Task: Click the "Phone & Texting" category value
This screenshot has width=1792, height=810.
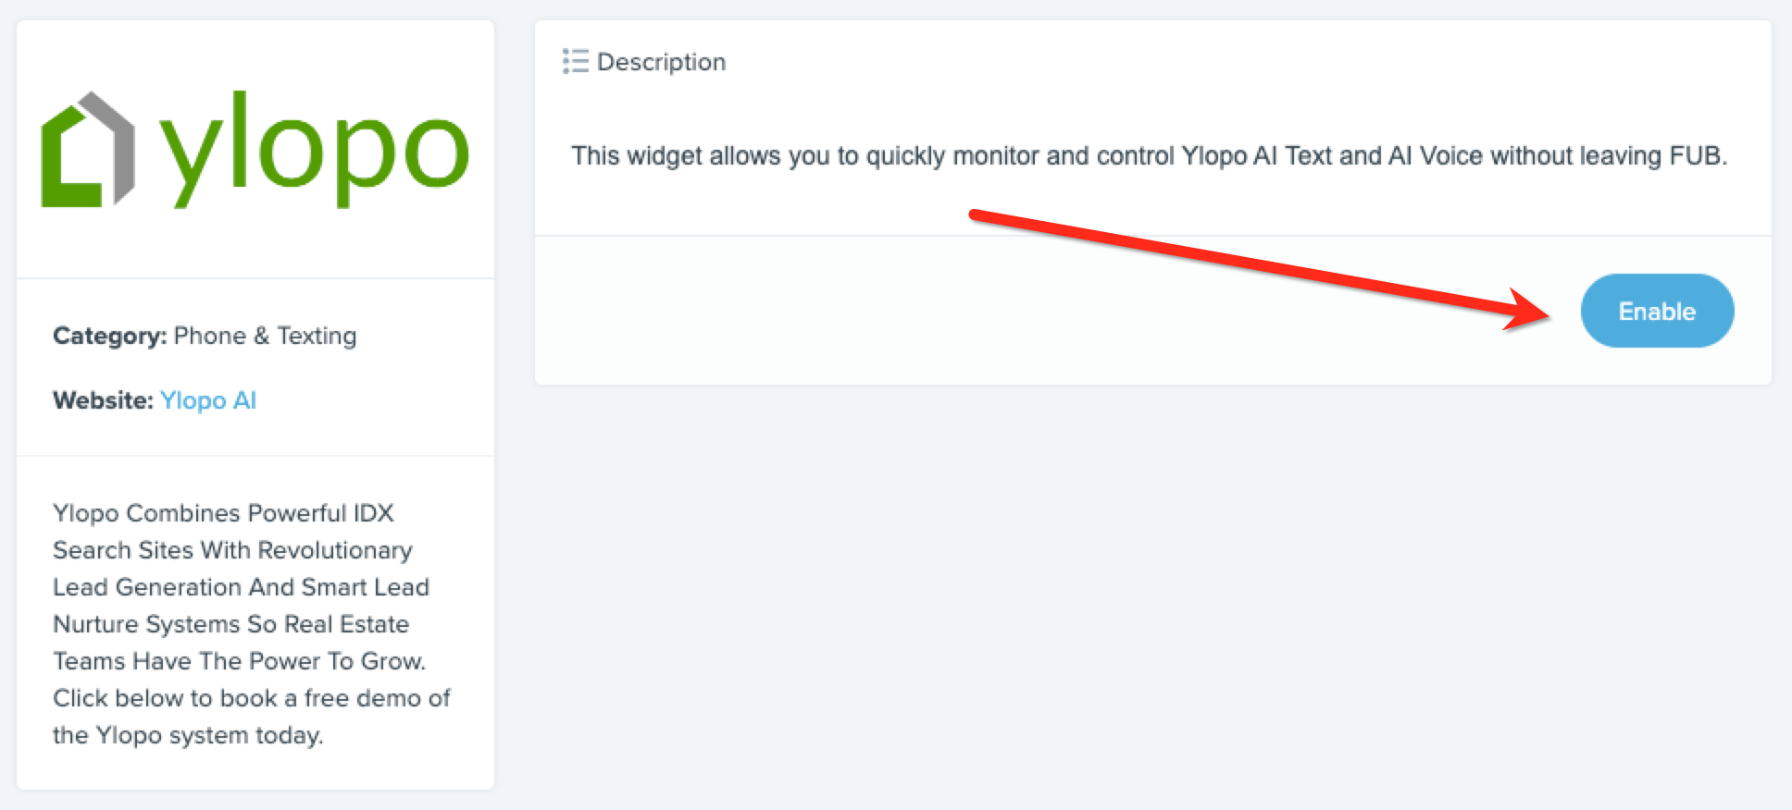Action: 265,336
